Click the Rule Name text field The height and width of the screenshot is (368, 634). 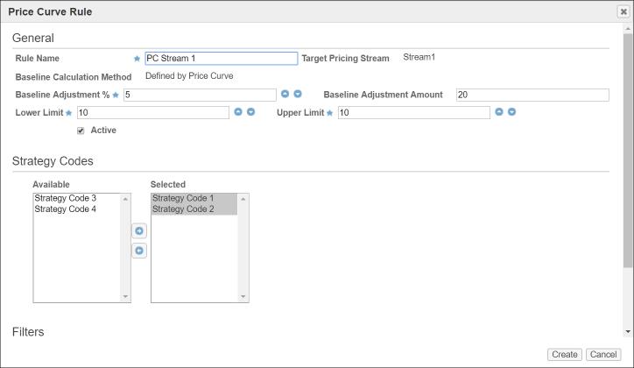(x=221, y=59)
